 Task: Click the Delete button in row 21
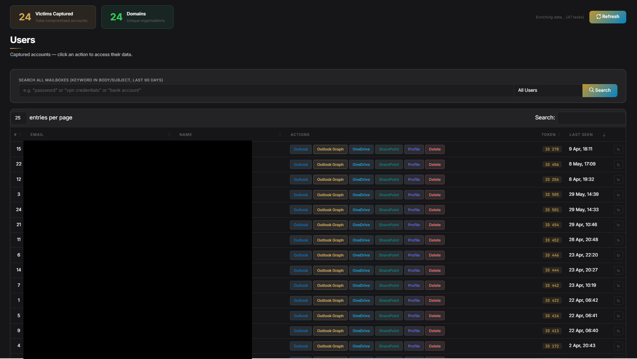coord(435,225)
